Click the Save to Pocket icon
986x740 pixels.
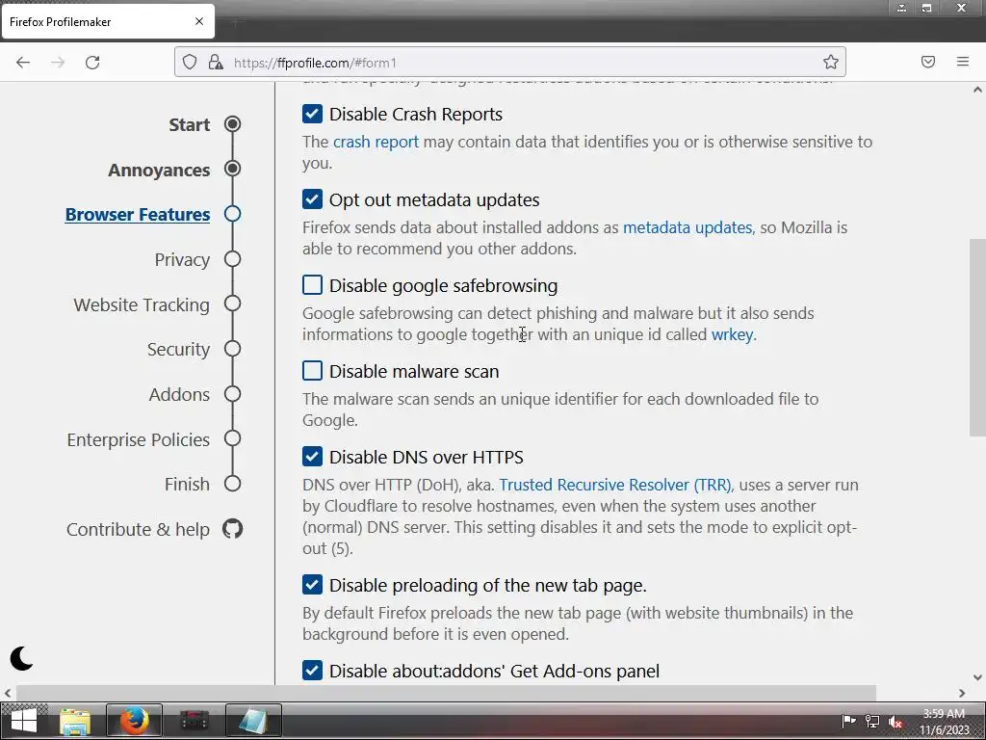click(x=928, y=62)
